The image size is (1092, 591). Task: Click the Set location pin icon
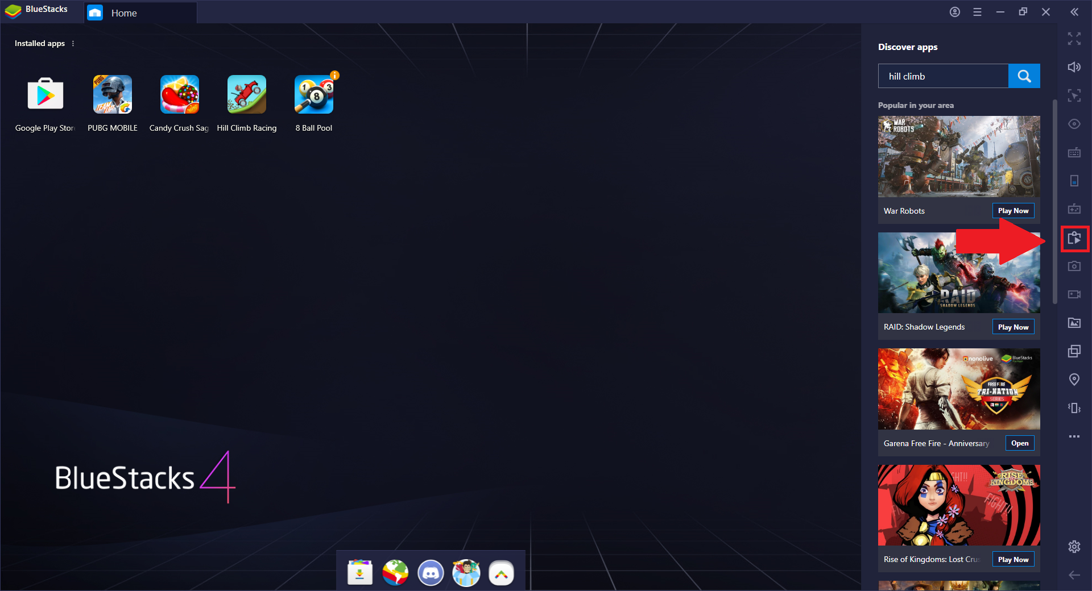pos(1074,380)
